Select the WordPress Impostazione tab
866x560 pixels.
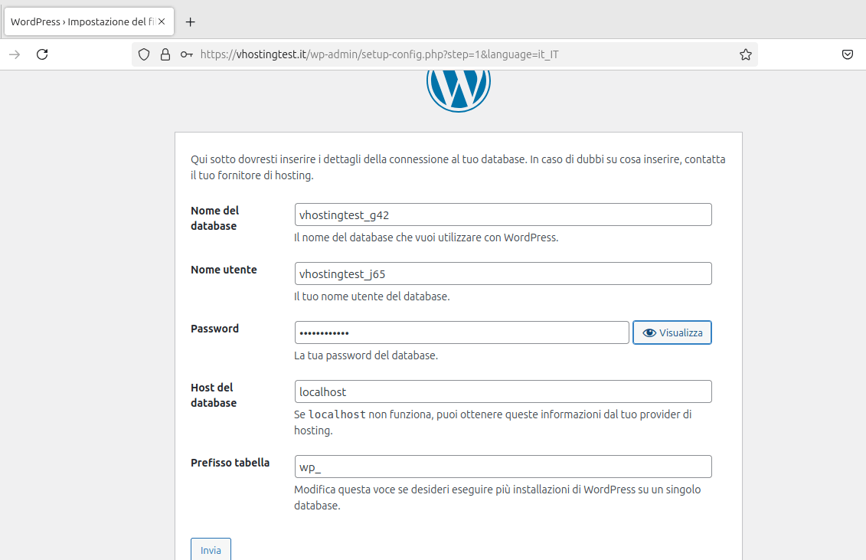80,21
